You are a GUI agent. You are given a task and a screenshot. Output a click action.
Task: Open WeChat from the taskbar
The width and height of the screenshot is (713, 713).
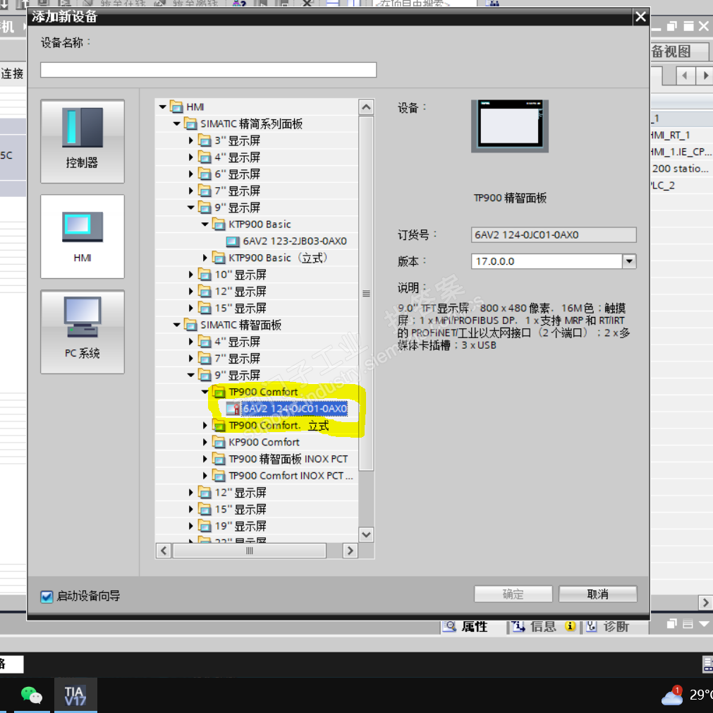point(31,695)
